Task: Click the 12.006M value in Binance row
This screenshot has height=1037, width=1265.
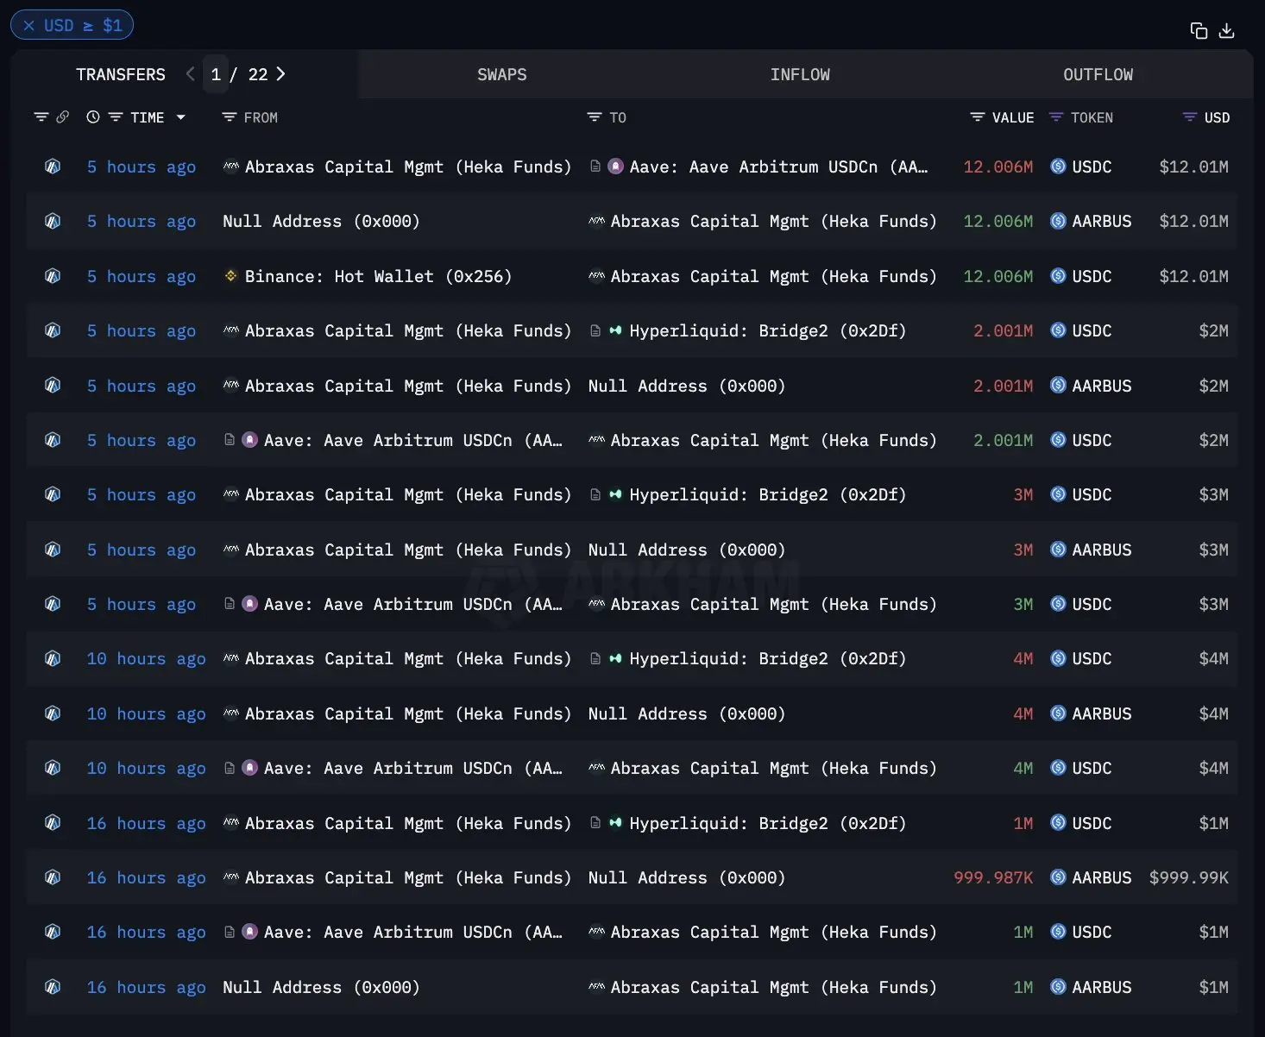Action: click(998, 276)
